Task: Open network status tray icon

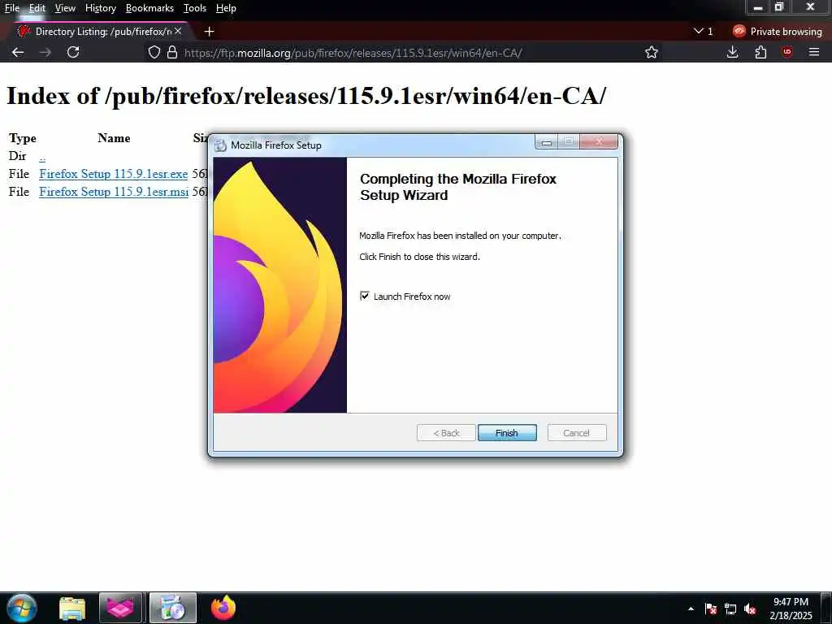Action: point(730,609)
